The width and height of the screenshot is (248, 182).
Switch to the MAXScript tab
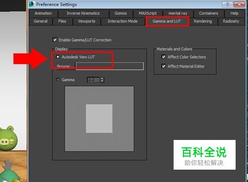(x=148, y=13)
